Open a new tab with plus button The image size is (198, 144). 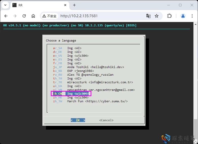[74, 5]
